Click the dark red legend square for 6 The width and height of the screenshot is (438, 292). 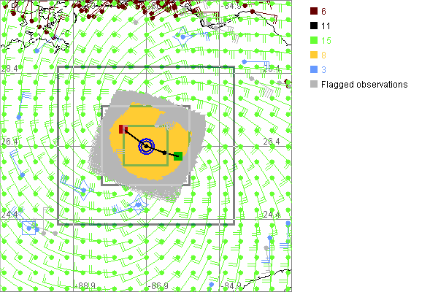313,11
